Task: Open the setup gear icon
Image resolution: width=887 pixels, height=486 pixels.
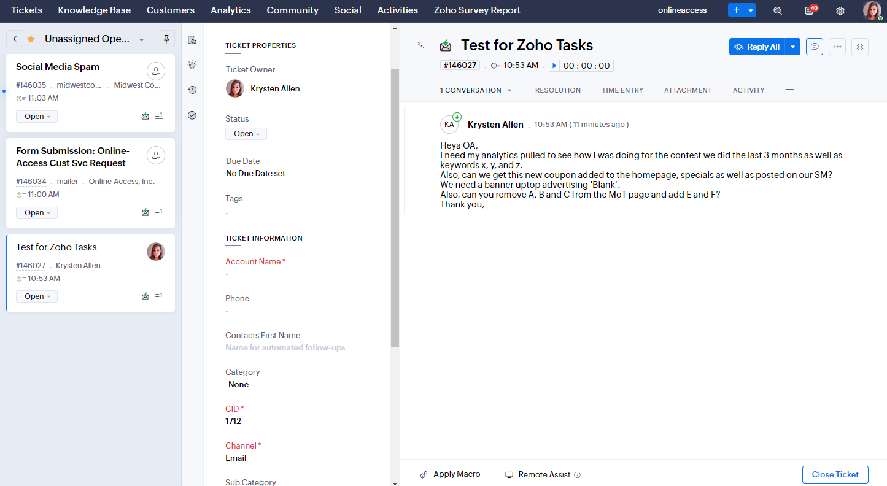Action: click(840, 11)
